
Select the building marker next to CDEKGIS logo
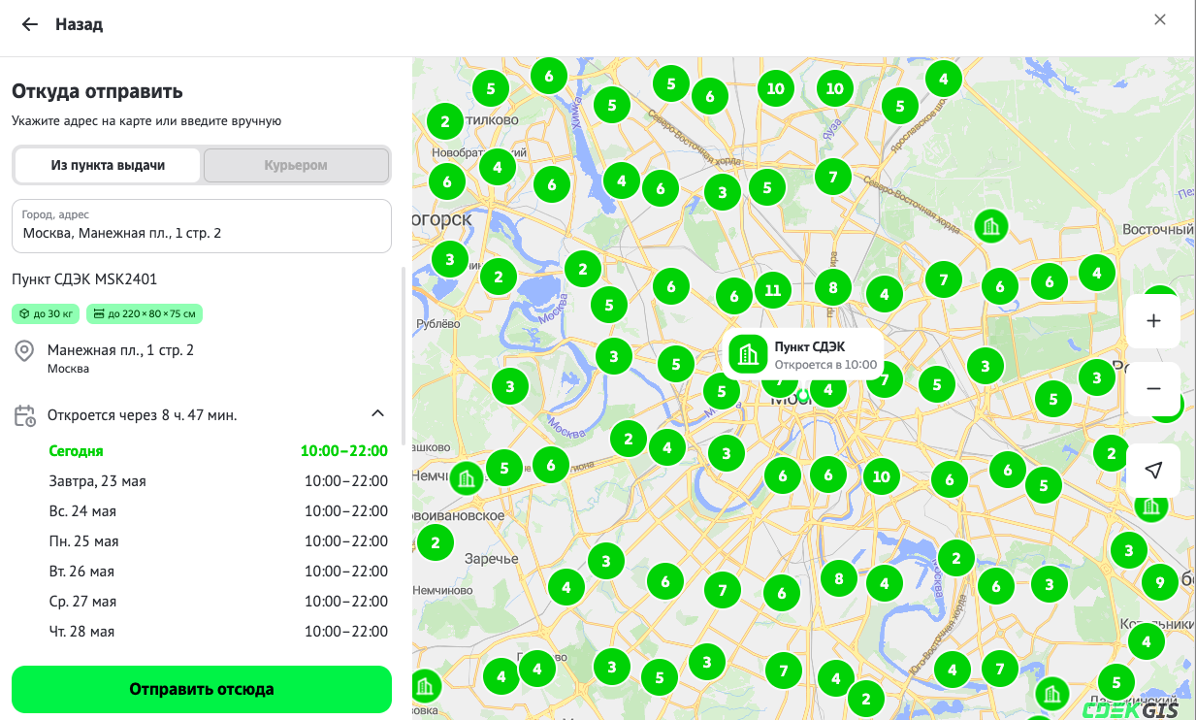[1051, 693]
